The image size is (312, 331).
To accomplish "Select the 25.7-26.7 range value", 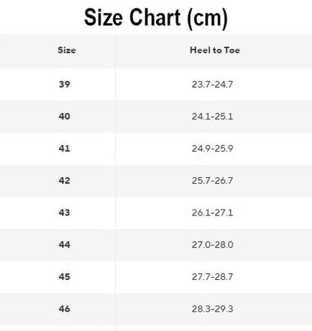I will 212,180.
